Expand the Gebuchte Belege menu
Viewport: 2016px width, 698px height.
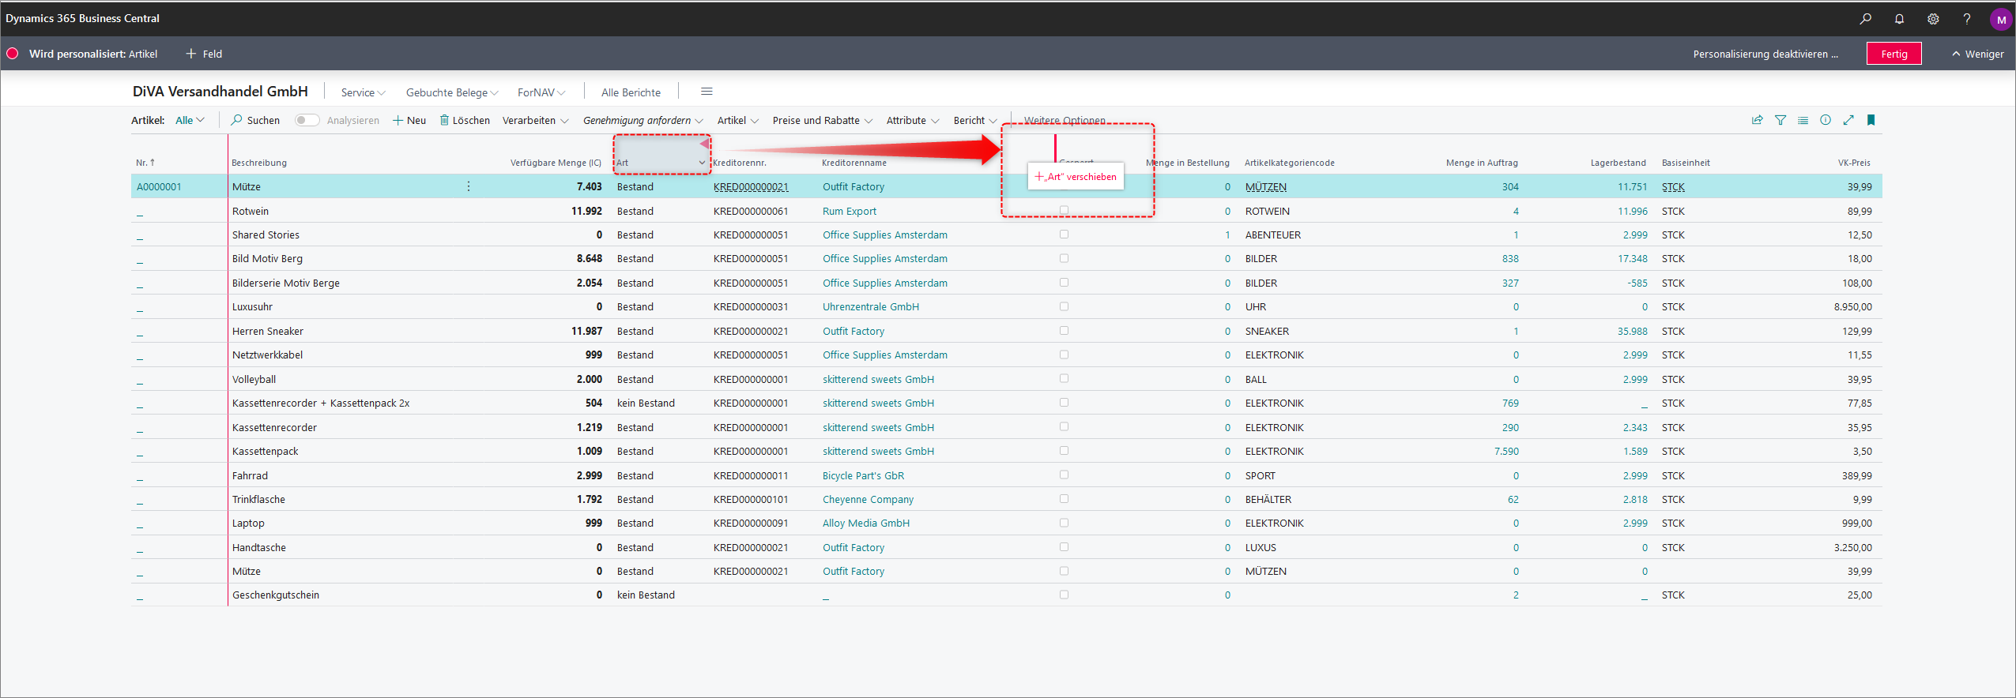(452, 92)
